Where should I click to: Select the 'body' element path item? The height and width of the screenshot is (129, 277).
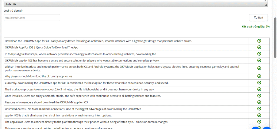(x=8, y=4)
